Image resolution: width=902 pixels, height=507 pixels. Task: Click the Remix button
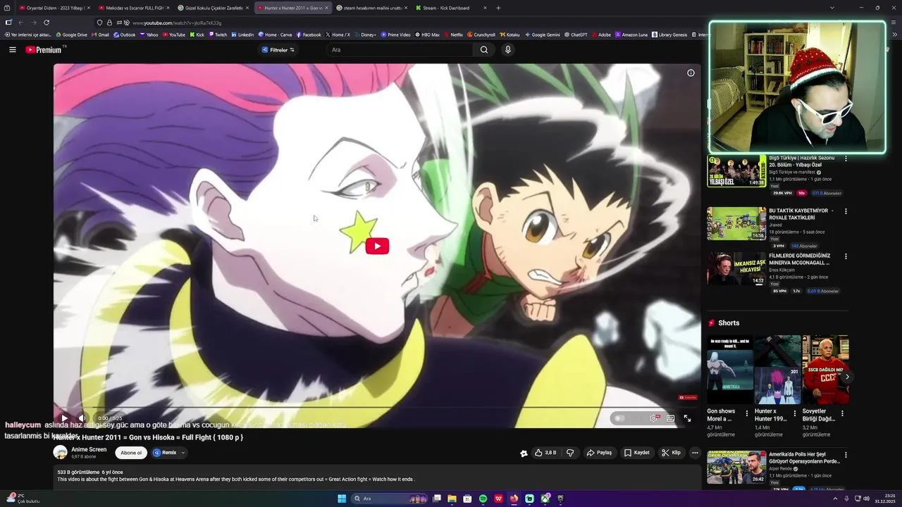(x=165, y=453)
